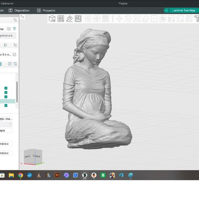
Task: Open the green app icon on taskbar
Action: coord(103,175)
